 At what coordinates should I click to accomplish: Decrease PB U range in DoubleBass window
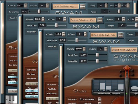coord(128,7)
